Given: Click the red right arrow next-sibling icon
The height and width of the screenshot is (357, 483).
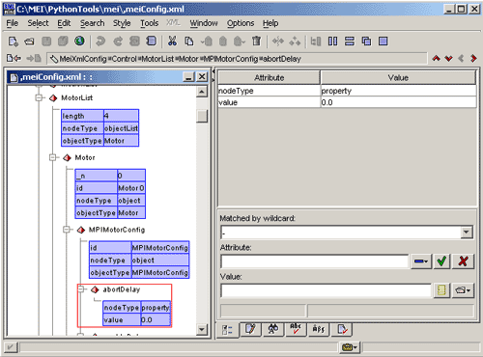Looking at the screenshot, I should [473, 59].
